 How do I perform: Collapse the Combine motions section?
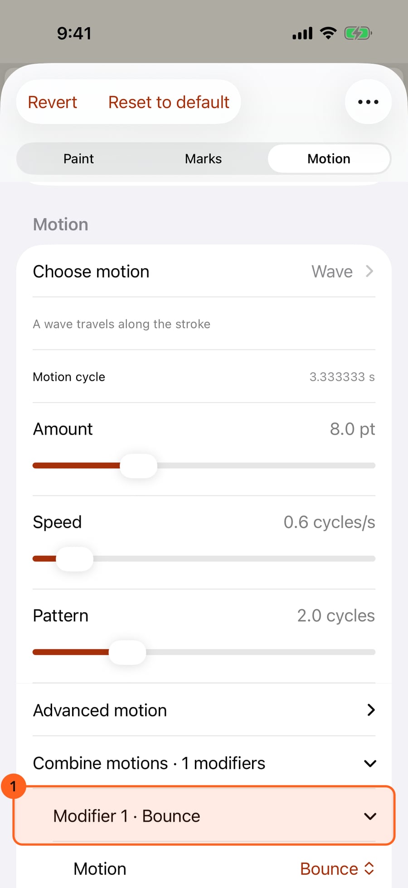point(370,763)
